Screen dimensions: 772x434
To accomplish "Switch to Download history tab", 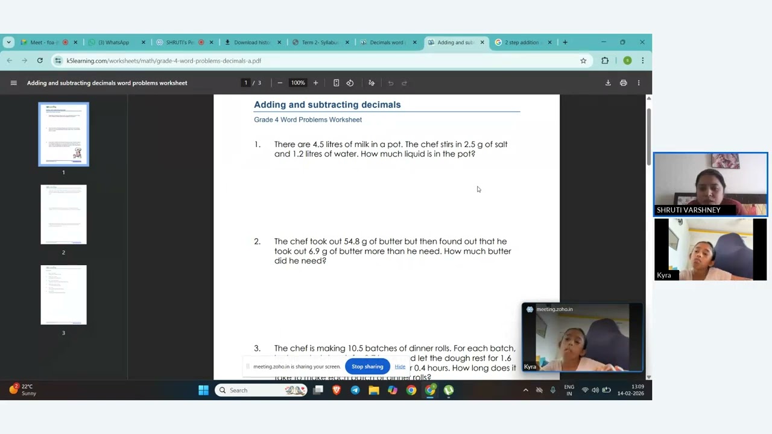I will tap(252, 42).
